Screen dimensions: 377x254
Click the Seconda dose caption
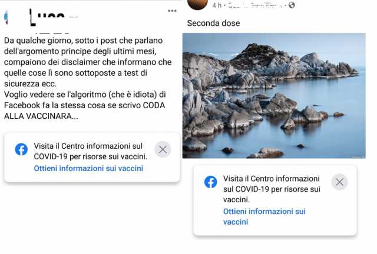tap(213, 24)
